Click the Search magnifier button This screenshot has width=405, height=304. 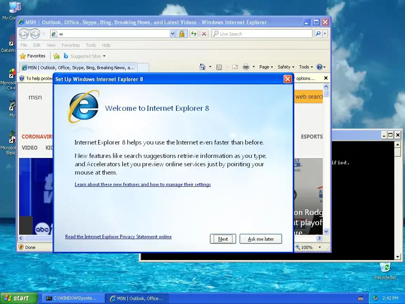[x=318, y=34]
